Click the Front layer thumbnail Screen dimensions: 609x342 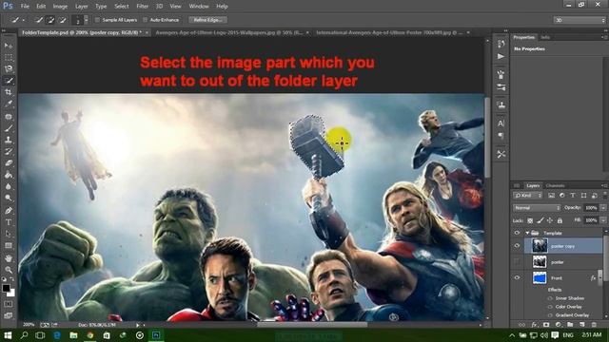[540, 277]
